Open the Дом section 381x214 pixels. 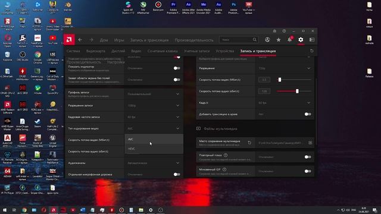(x=104, y=40)
